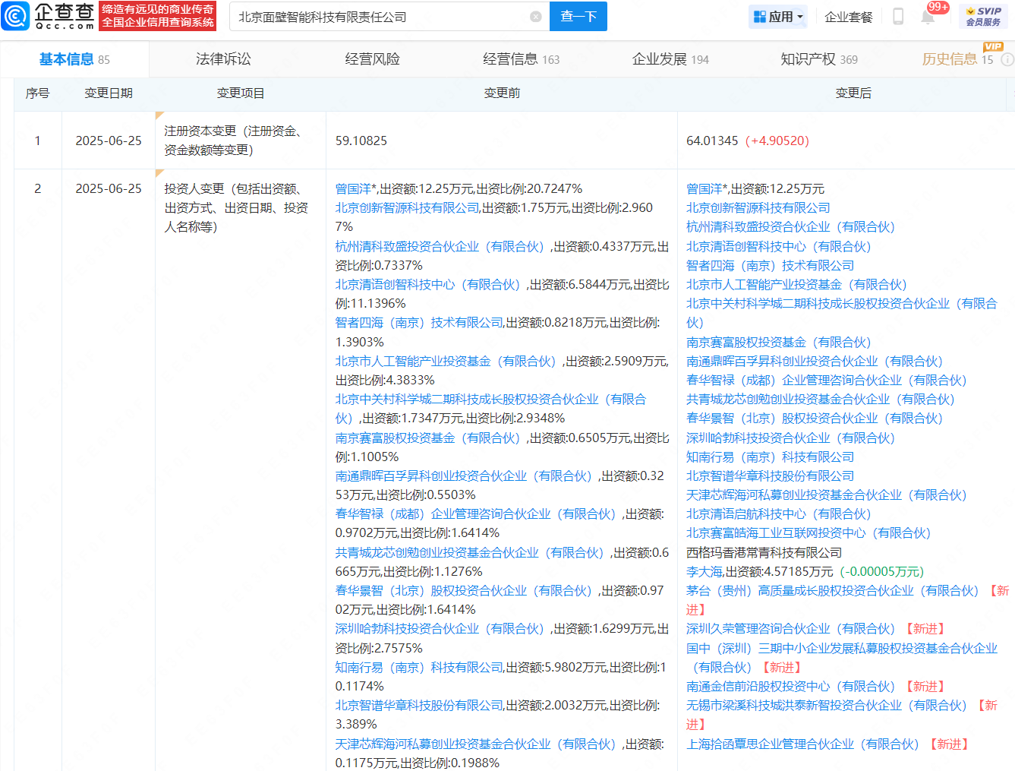Viewport: 1015px width, 771px height.
Task: Switch to 基本信息 tab
Action: [74, 59]
